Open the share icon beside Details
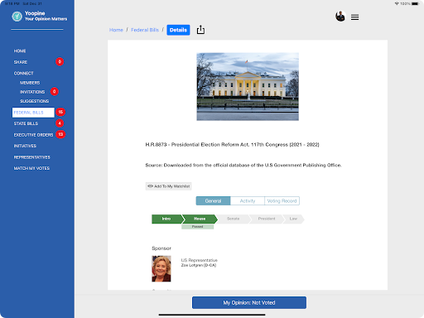Screen dimensions: 424x318 (x=200, y=30)
